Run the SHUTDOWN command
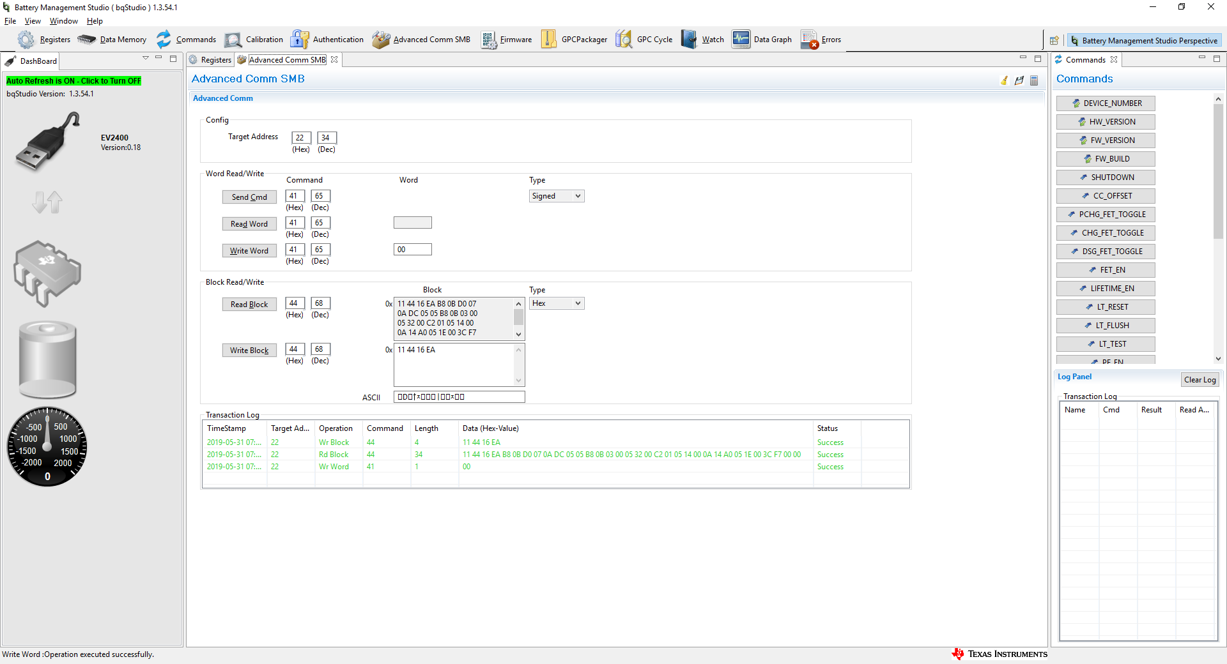This screenshot has height=664, width=1227. coord(1106,177)
